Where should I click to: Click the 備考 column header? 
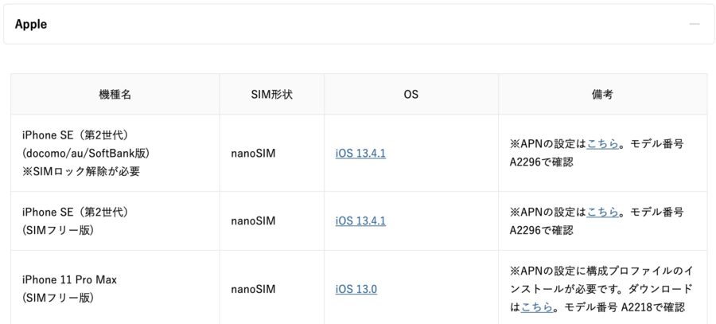(x=603, y=95)
